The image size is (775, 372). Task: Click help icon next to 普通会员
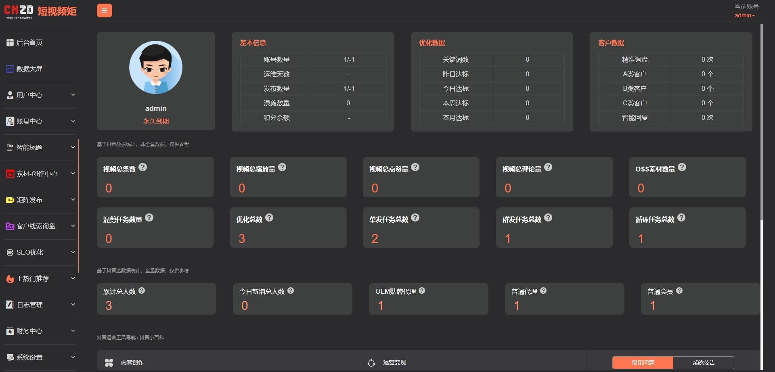(x=679, y=291)
